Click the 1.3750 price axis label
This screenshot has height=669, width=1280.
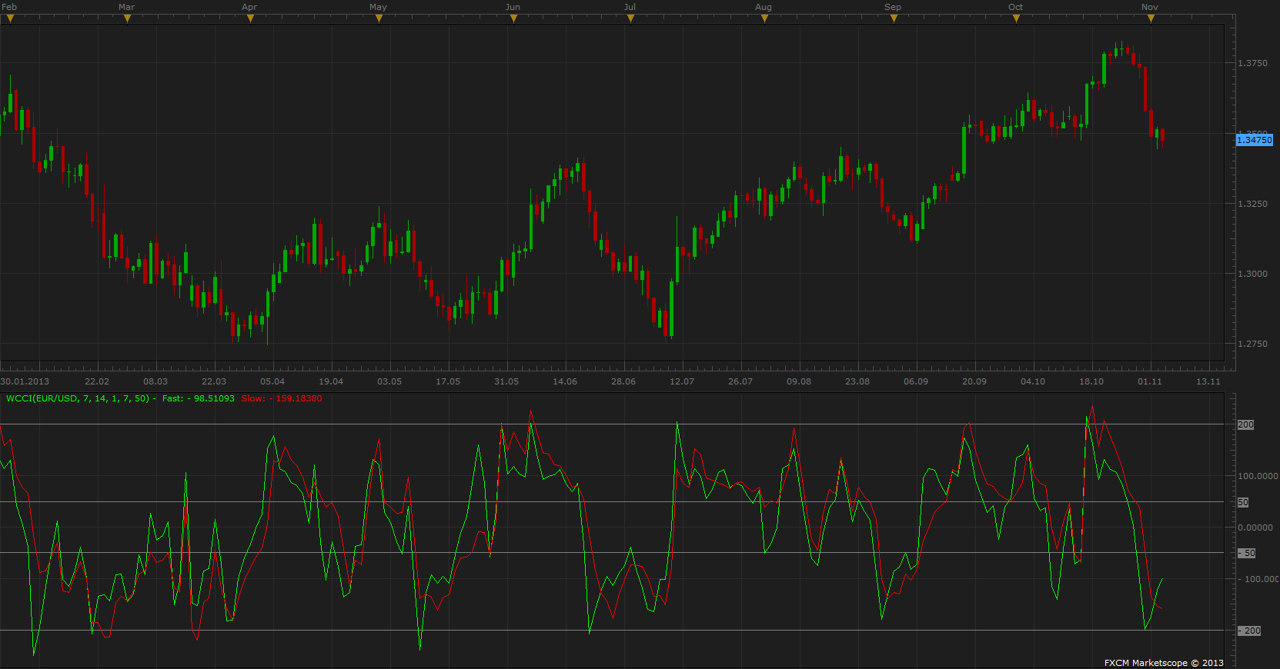click(x=1252, y=63)
